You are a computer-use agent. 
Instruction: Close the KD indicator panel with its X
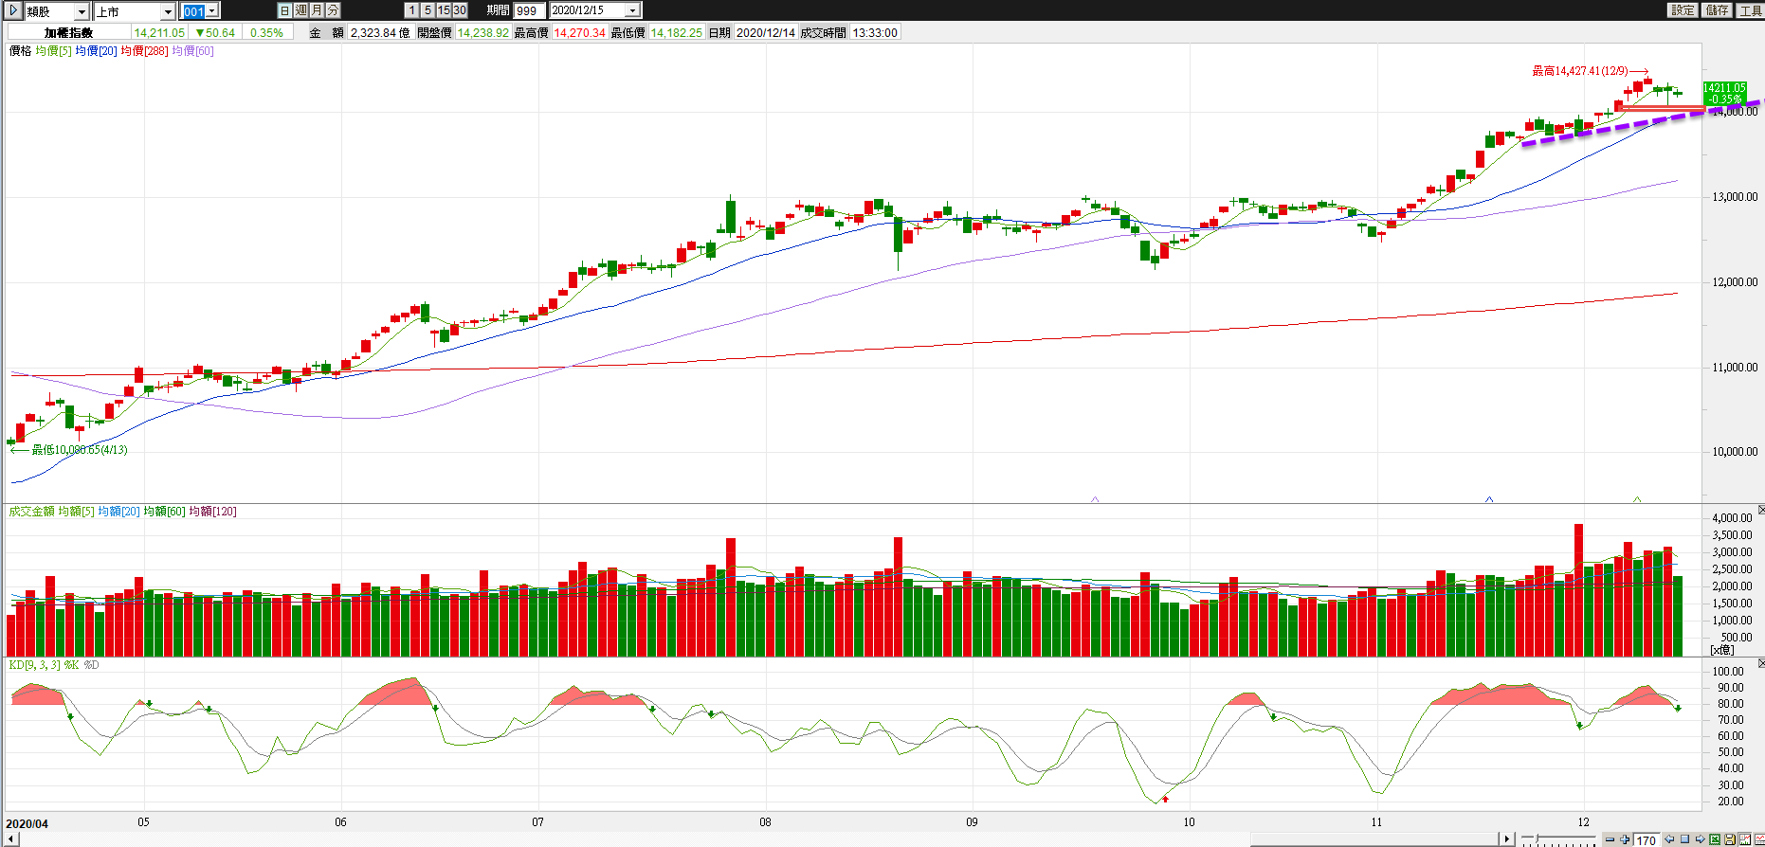point(1760,664)
